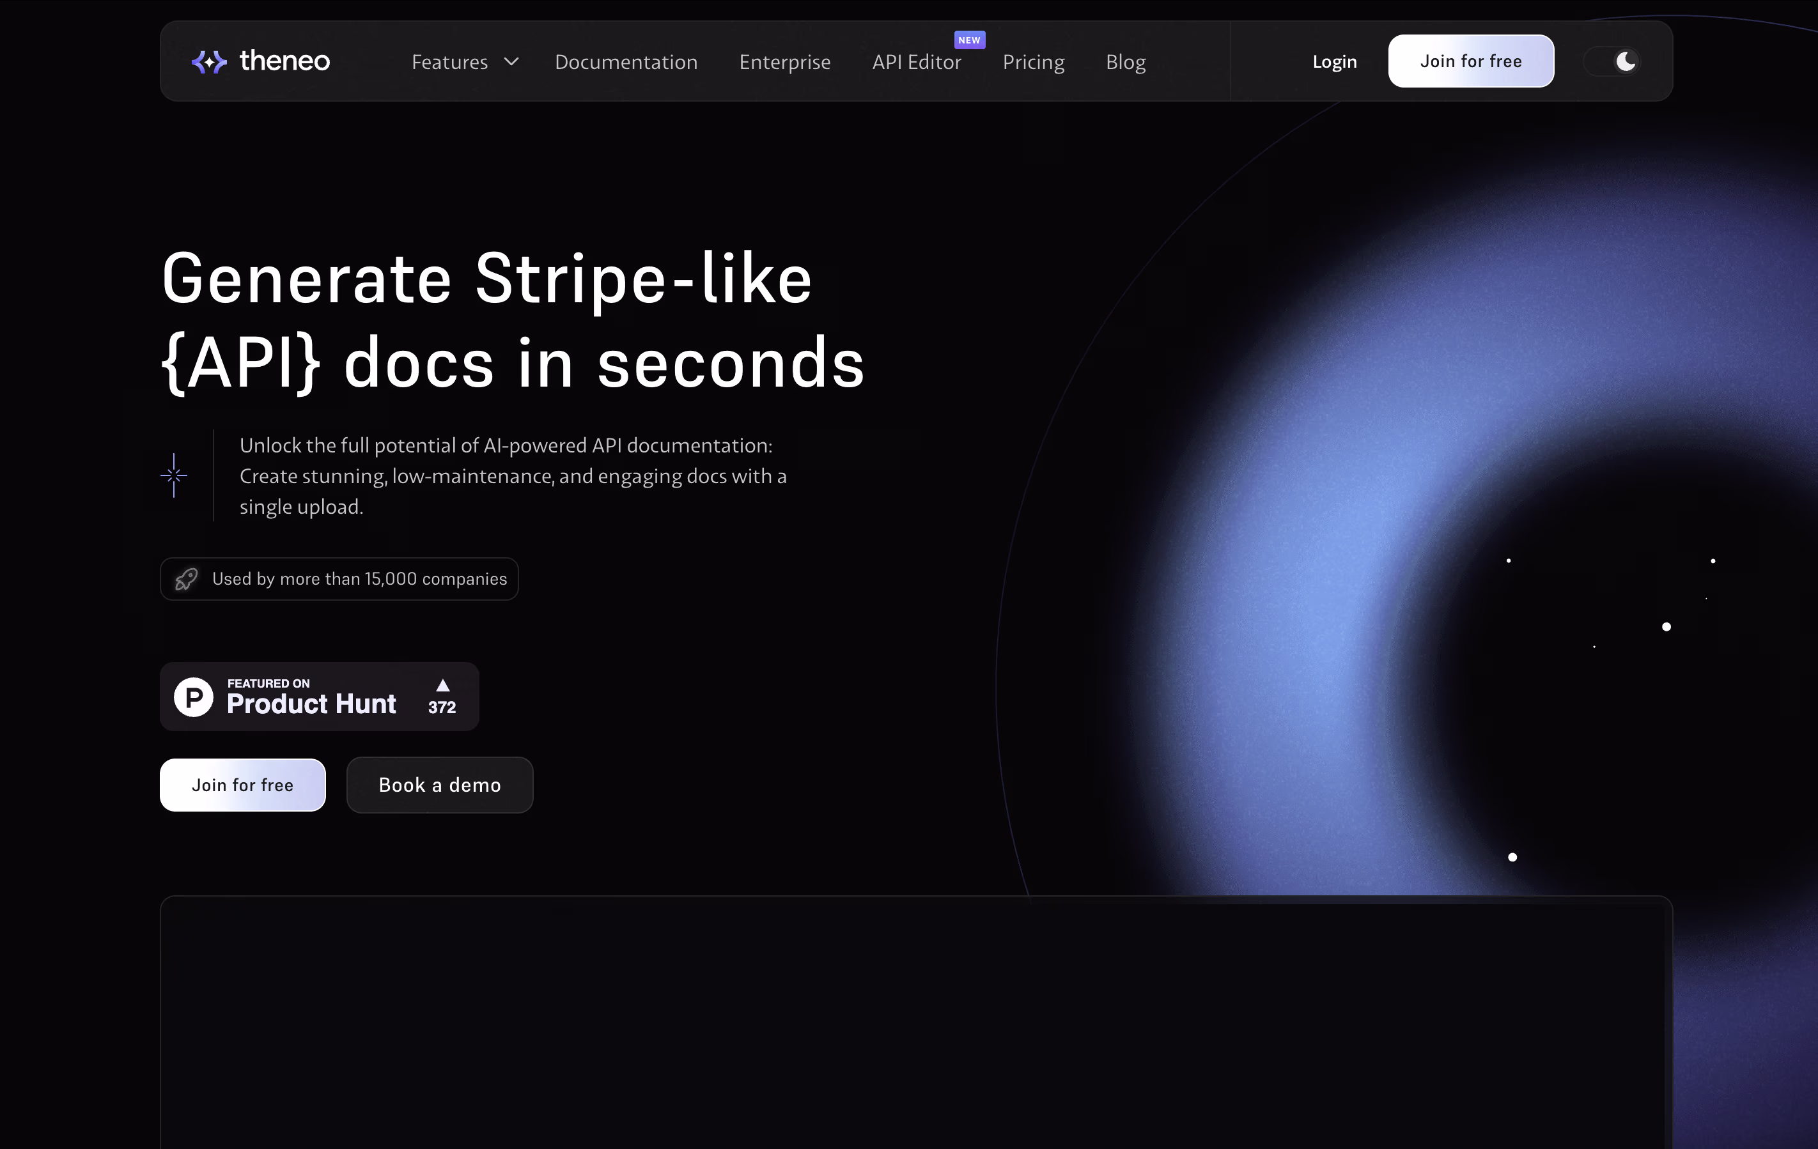Click the 'Generate Stripe-like' headline
Viewport: 1818px width, 1149px height.
[513, 320]
